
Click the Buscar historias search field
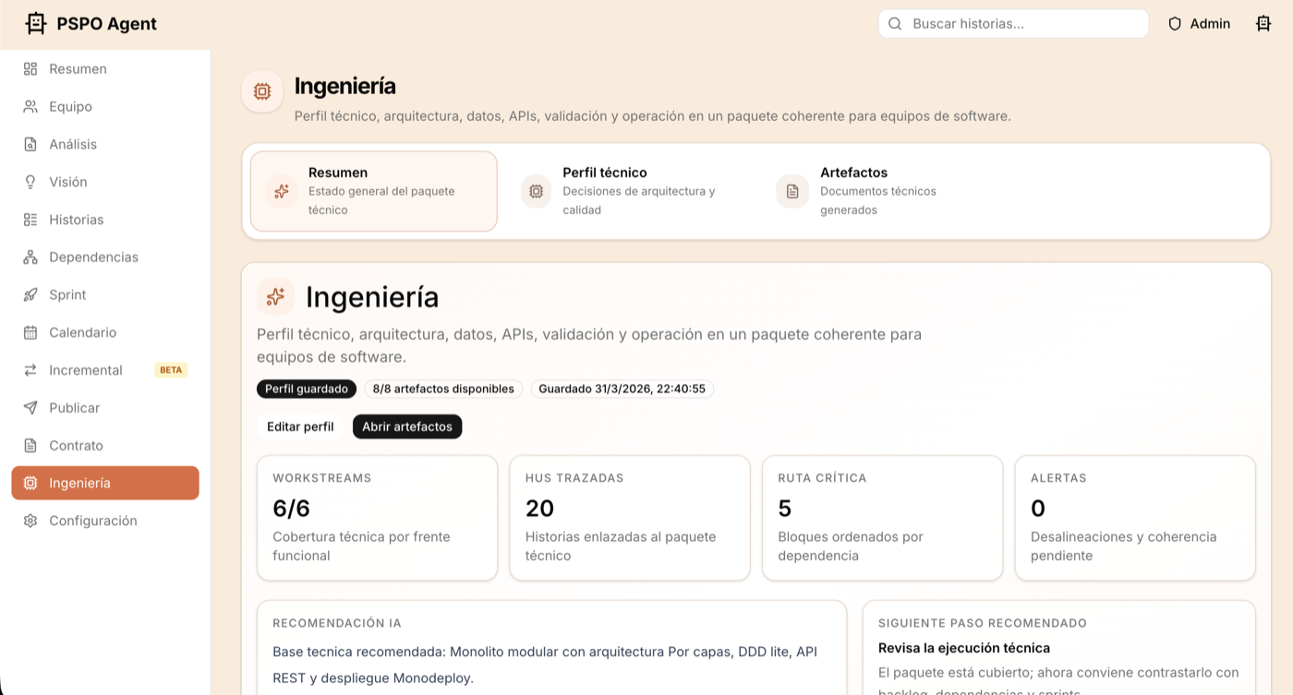(x=1012, y=23)
